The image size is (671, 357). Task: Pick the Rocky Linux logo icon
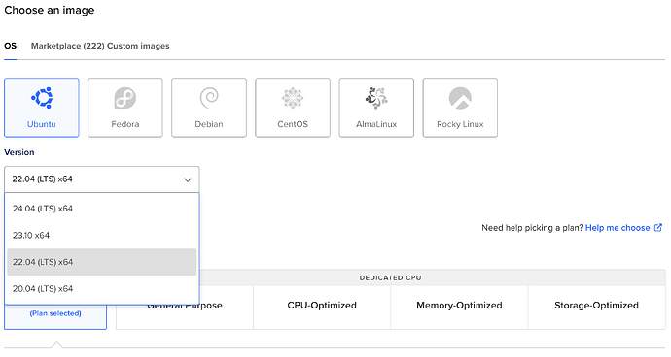tap(460, 98)
